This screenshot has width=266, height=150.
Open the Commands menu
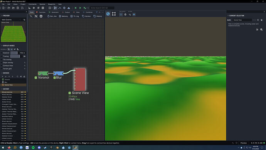coord(32,4)
